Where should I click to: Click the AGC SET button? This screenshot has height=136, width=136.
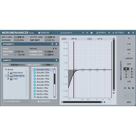coord(129,54)
